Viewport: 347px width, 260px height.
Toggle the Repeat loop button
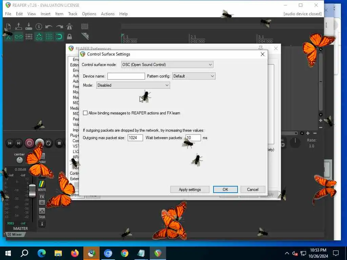click(x=48, y=143)
